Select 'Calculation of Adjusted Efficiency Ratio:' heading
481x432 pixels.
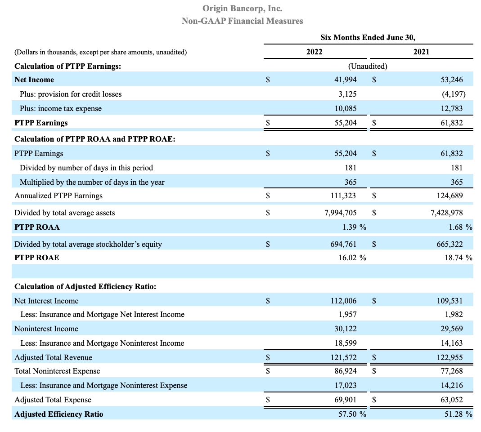tap(85, 286)
